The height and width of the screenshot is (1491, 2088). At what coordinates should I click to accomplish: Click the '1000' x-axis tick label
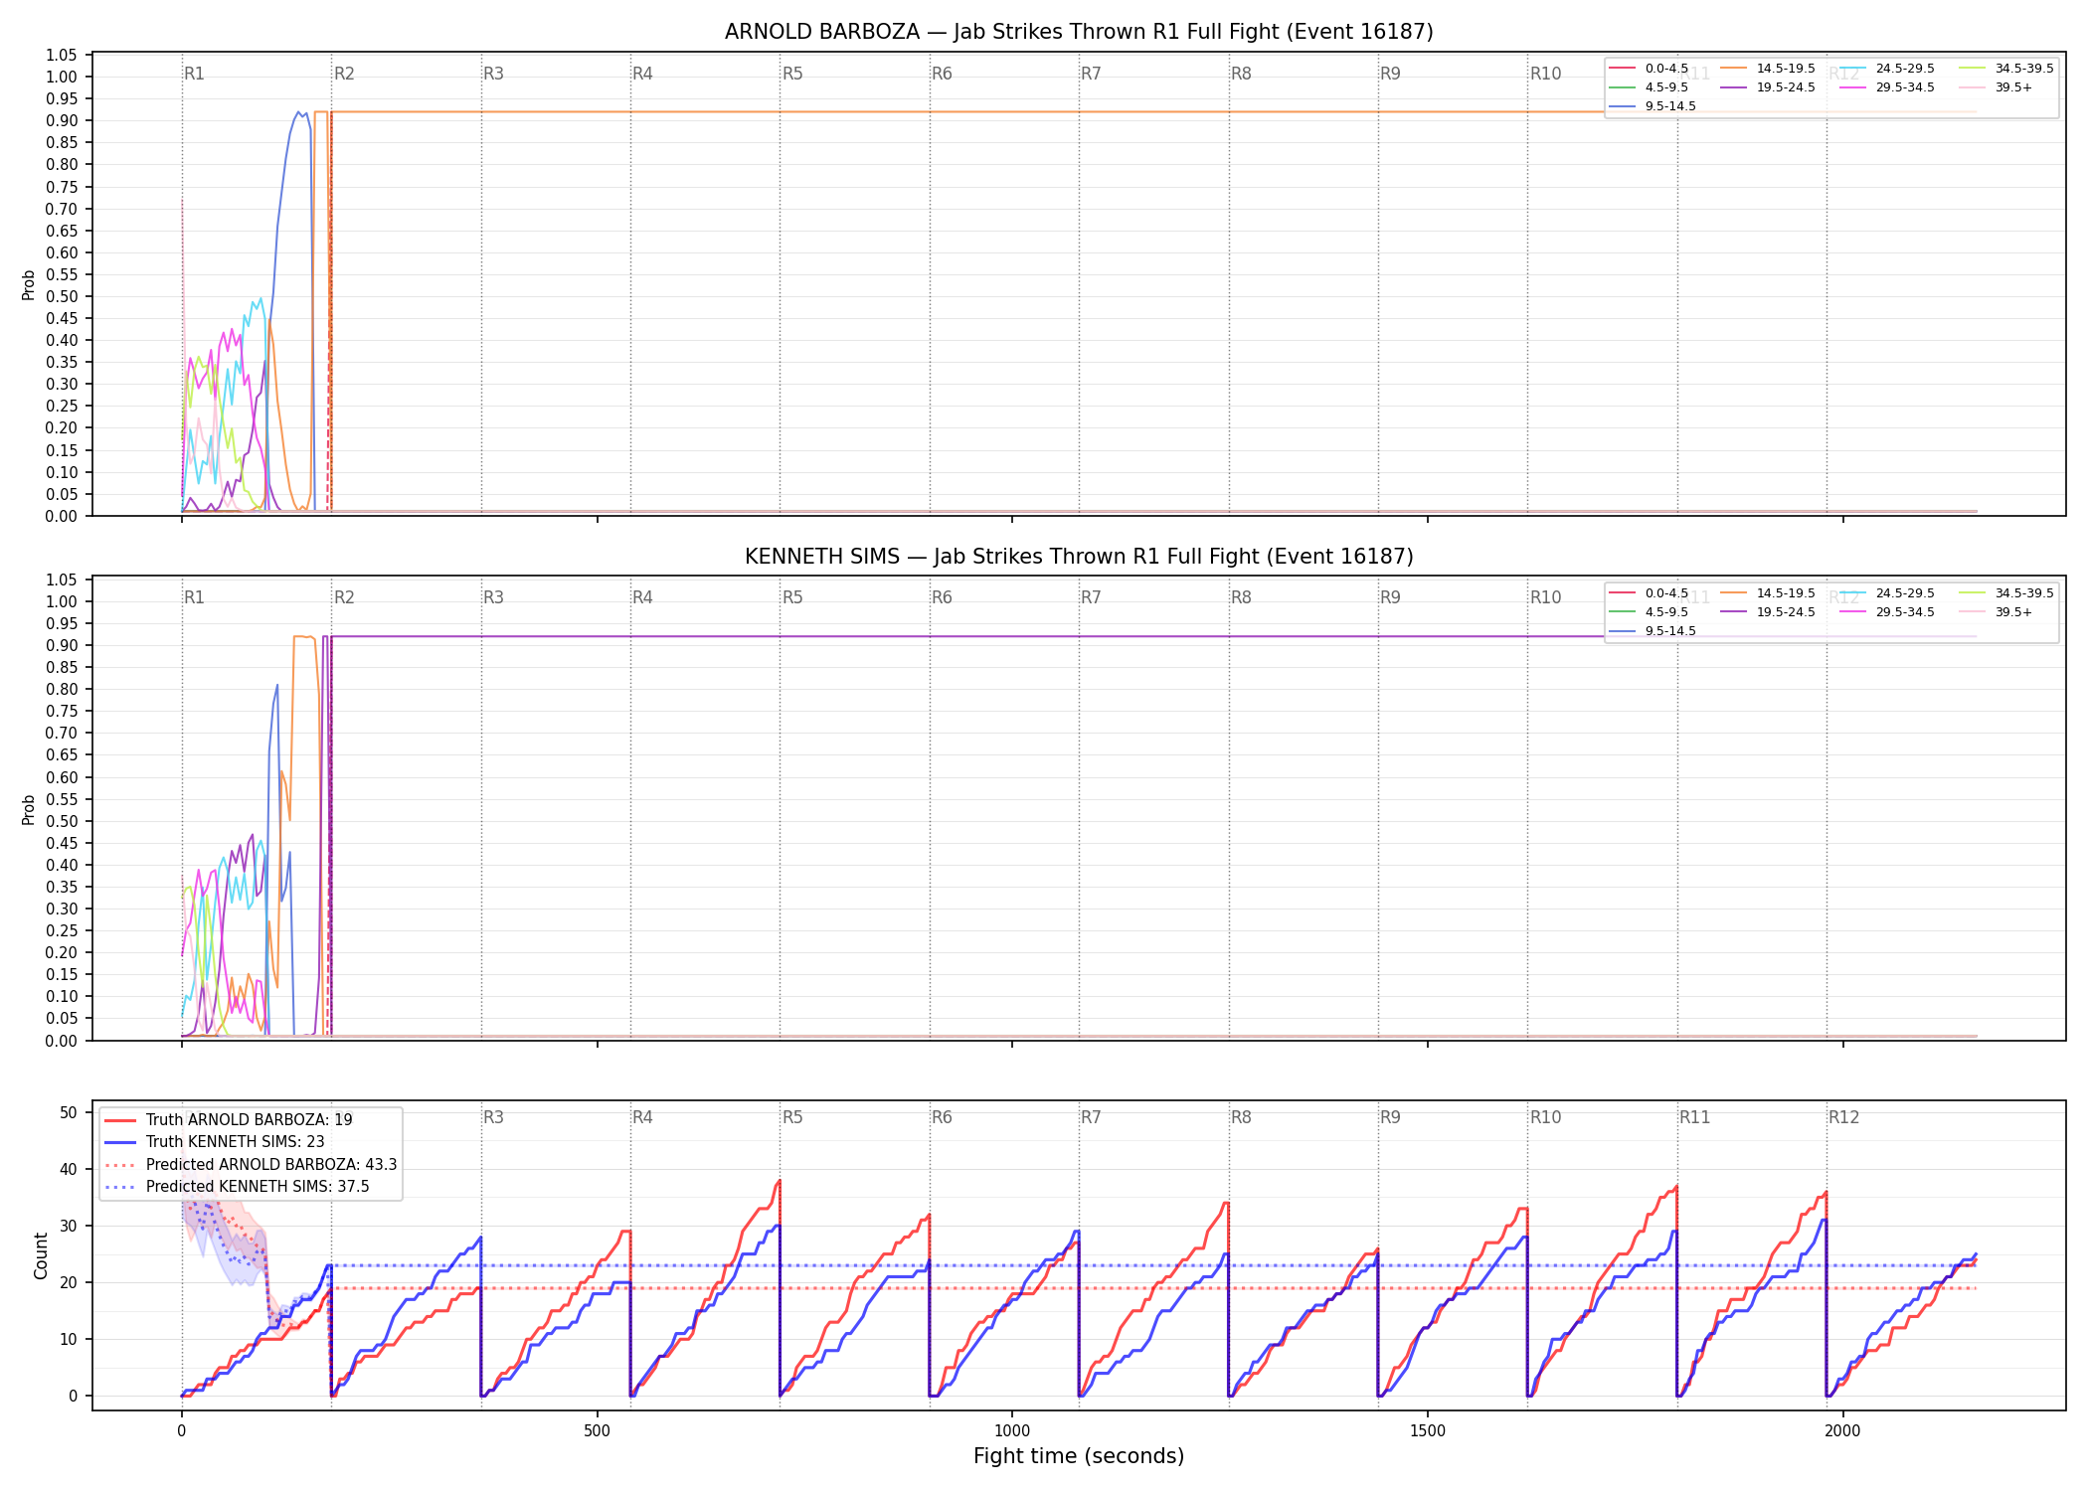(x=1012, y=1431)
